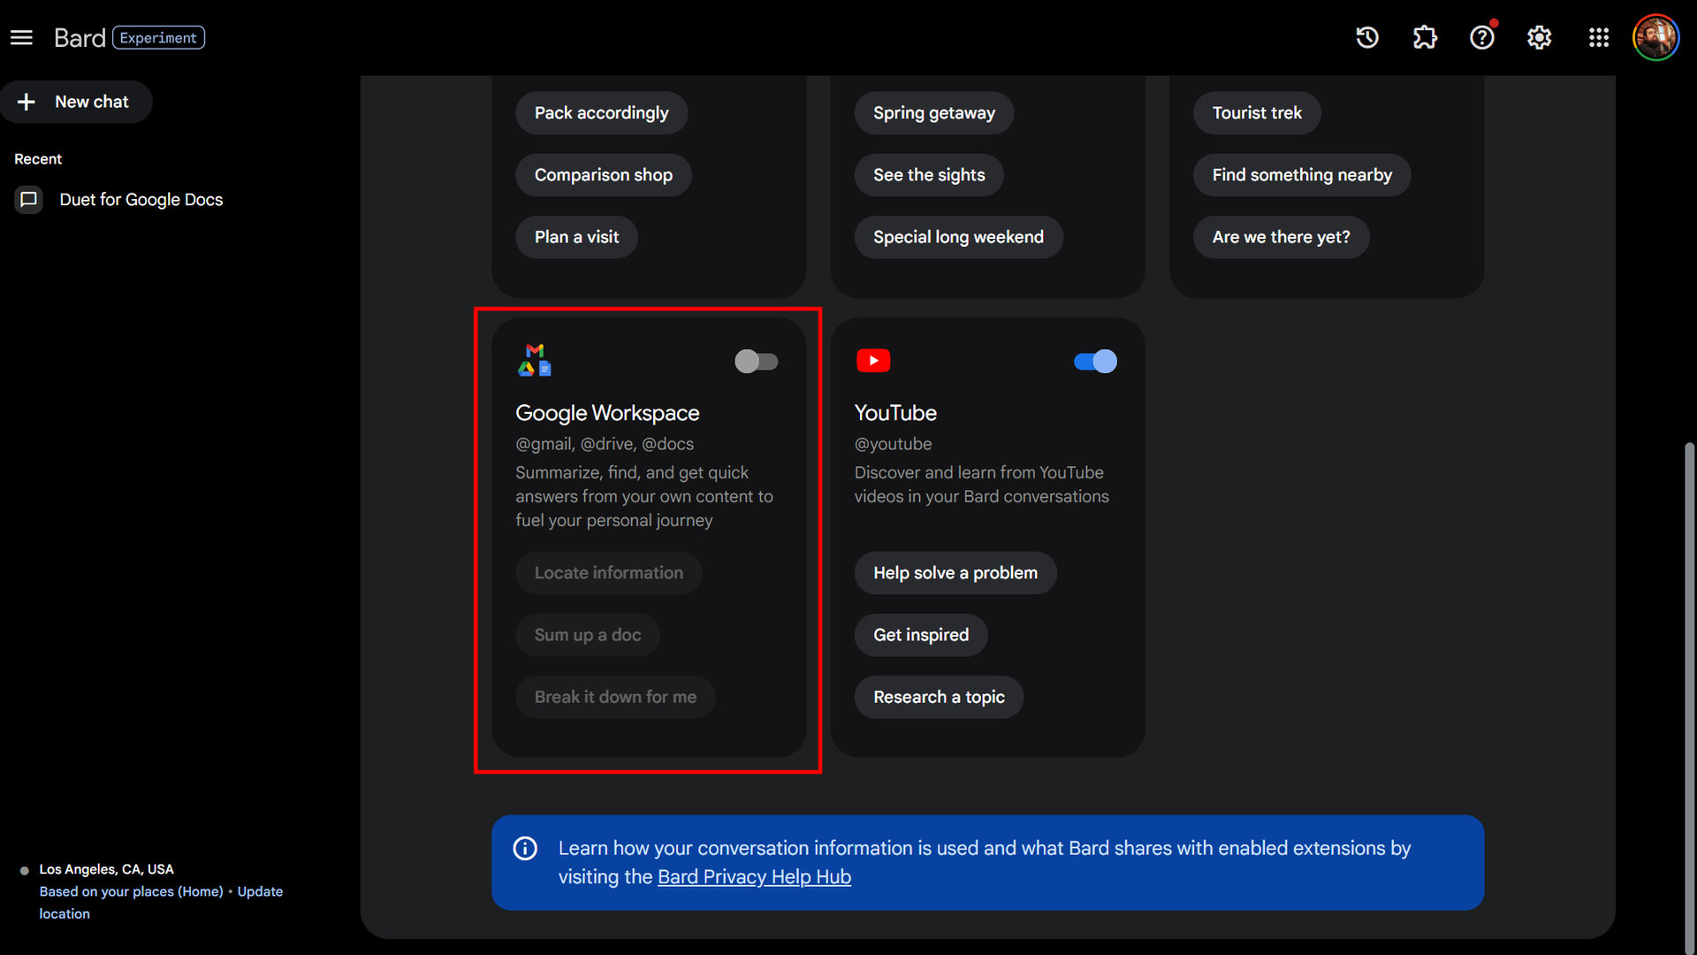The image size is (1697, 955).
Task: Click the YouTube logo icon
Action: point(873,361)
